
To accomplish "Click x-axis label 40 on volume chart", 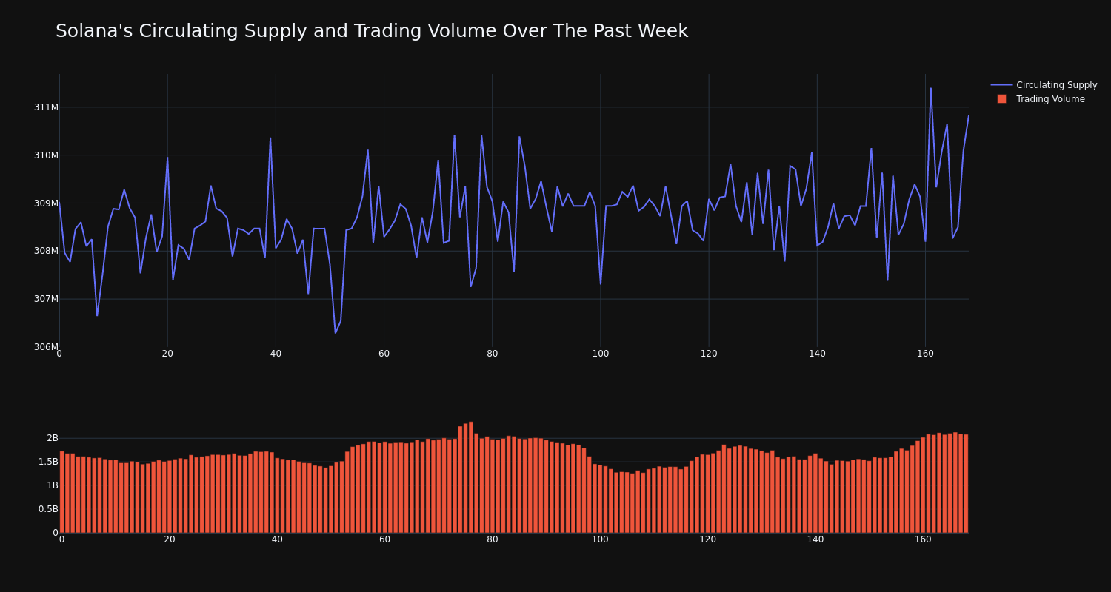I will pos(277,539).
